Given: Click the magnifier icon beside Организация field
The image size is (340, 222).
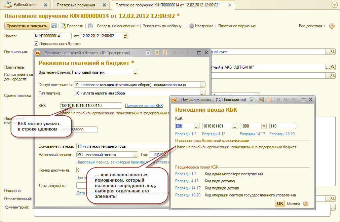Looking at the screenshot, I should (x=333, y=51).
